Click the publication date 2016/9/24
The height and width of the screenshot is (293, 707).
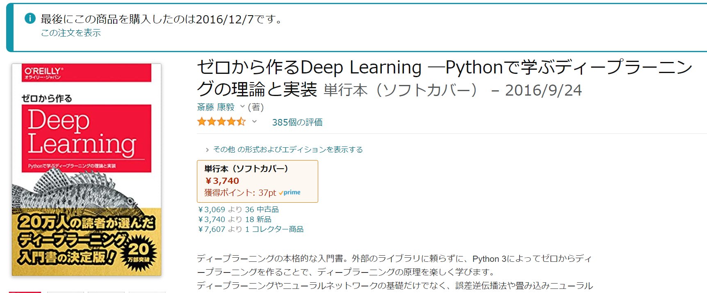543,90
